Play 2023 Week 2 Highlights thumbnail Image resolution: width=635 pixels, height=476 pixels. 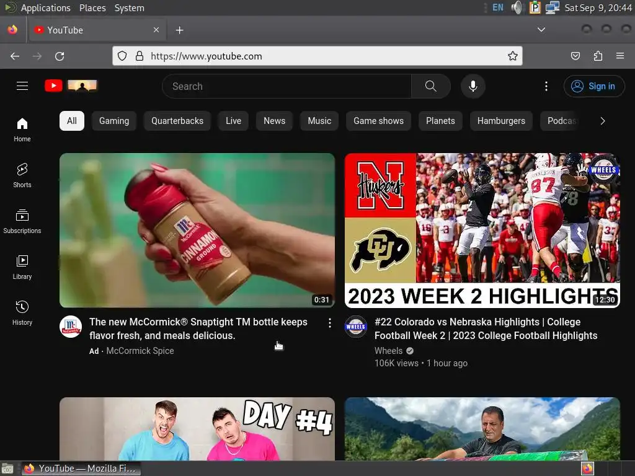coord(482,231)
